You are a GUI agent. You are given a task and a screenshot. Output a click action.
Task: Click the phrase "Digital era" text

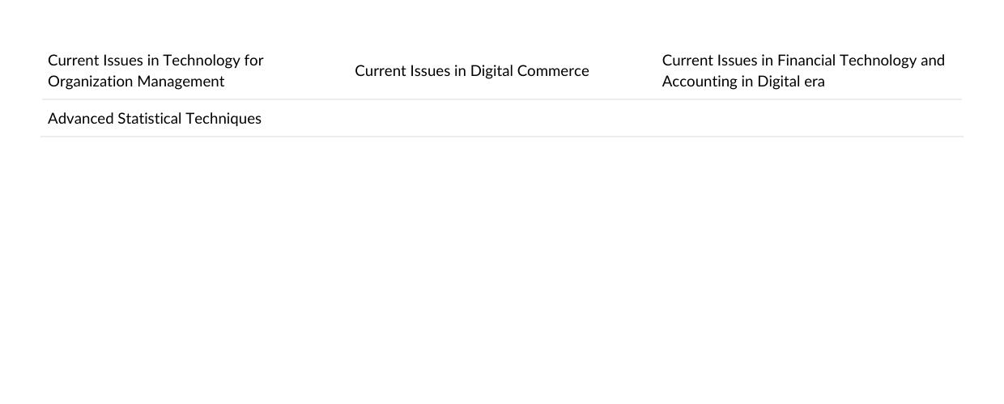point(791,82)
